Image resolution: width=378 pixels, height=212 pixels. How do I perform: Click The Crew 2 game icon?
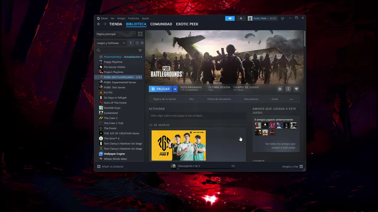(101, 118)
